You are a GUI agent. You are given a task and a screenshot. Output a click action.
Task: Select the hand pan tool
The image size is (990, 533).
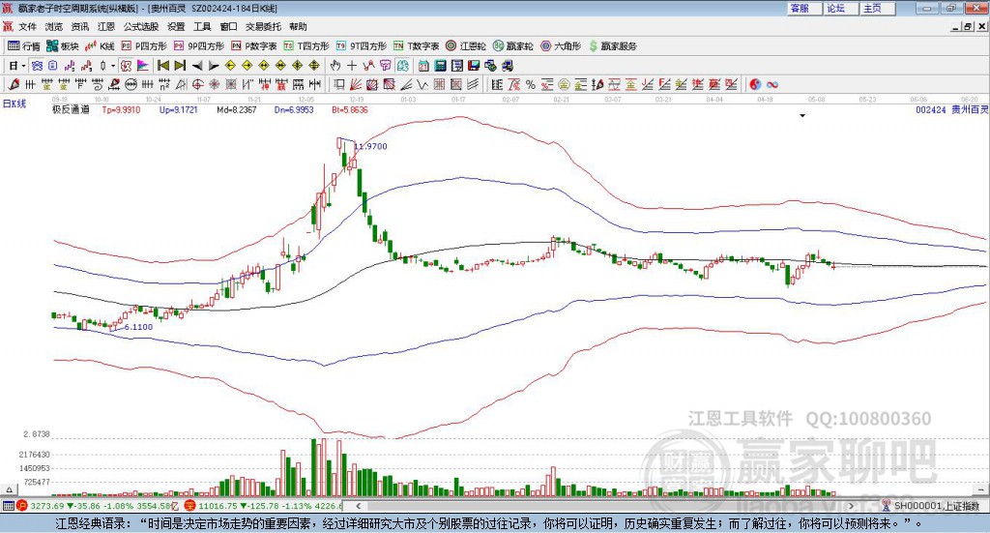(x=335, y=66)
